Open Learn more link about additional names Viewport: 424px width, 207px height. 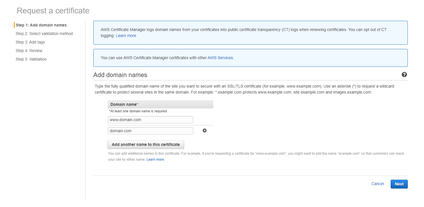pyautogui.click(x=155, y=160)
